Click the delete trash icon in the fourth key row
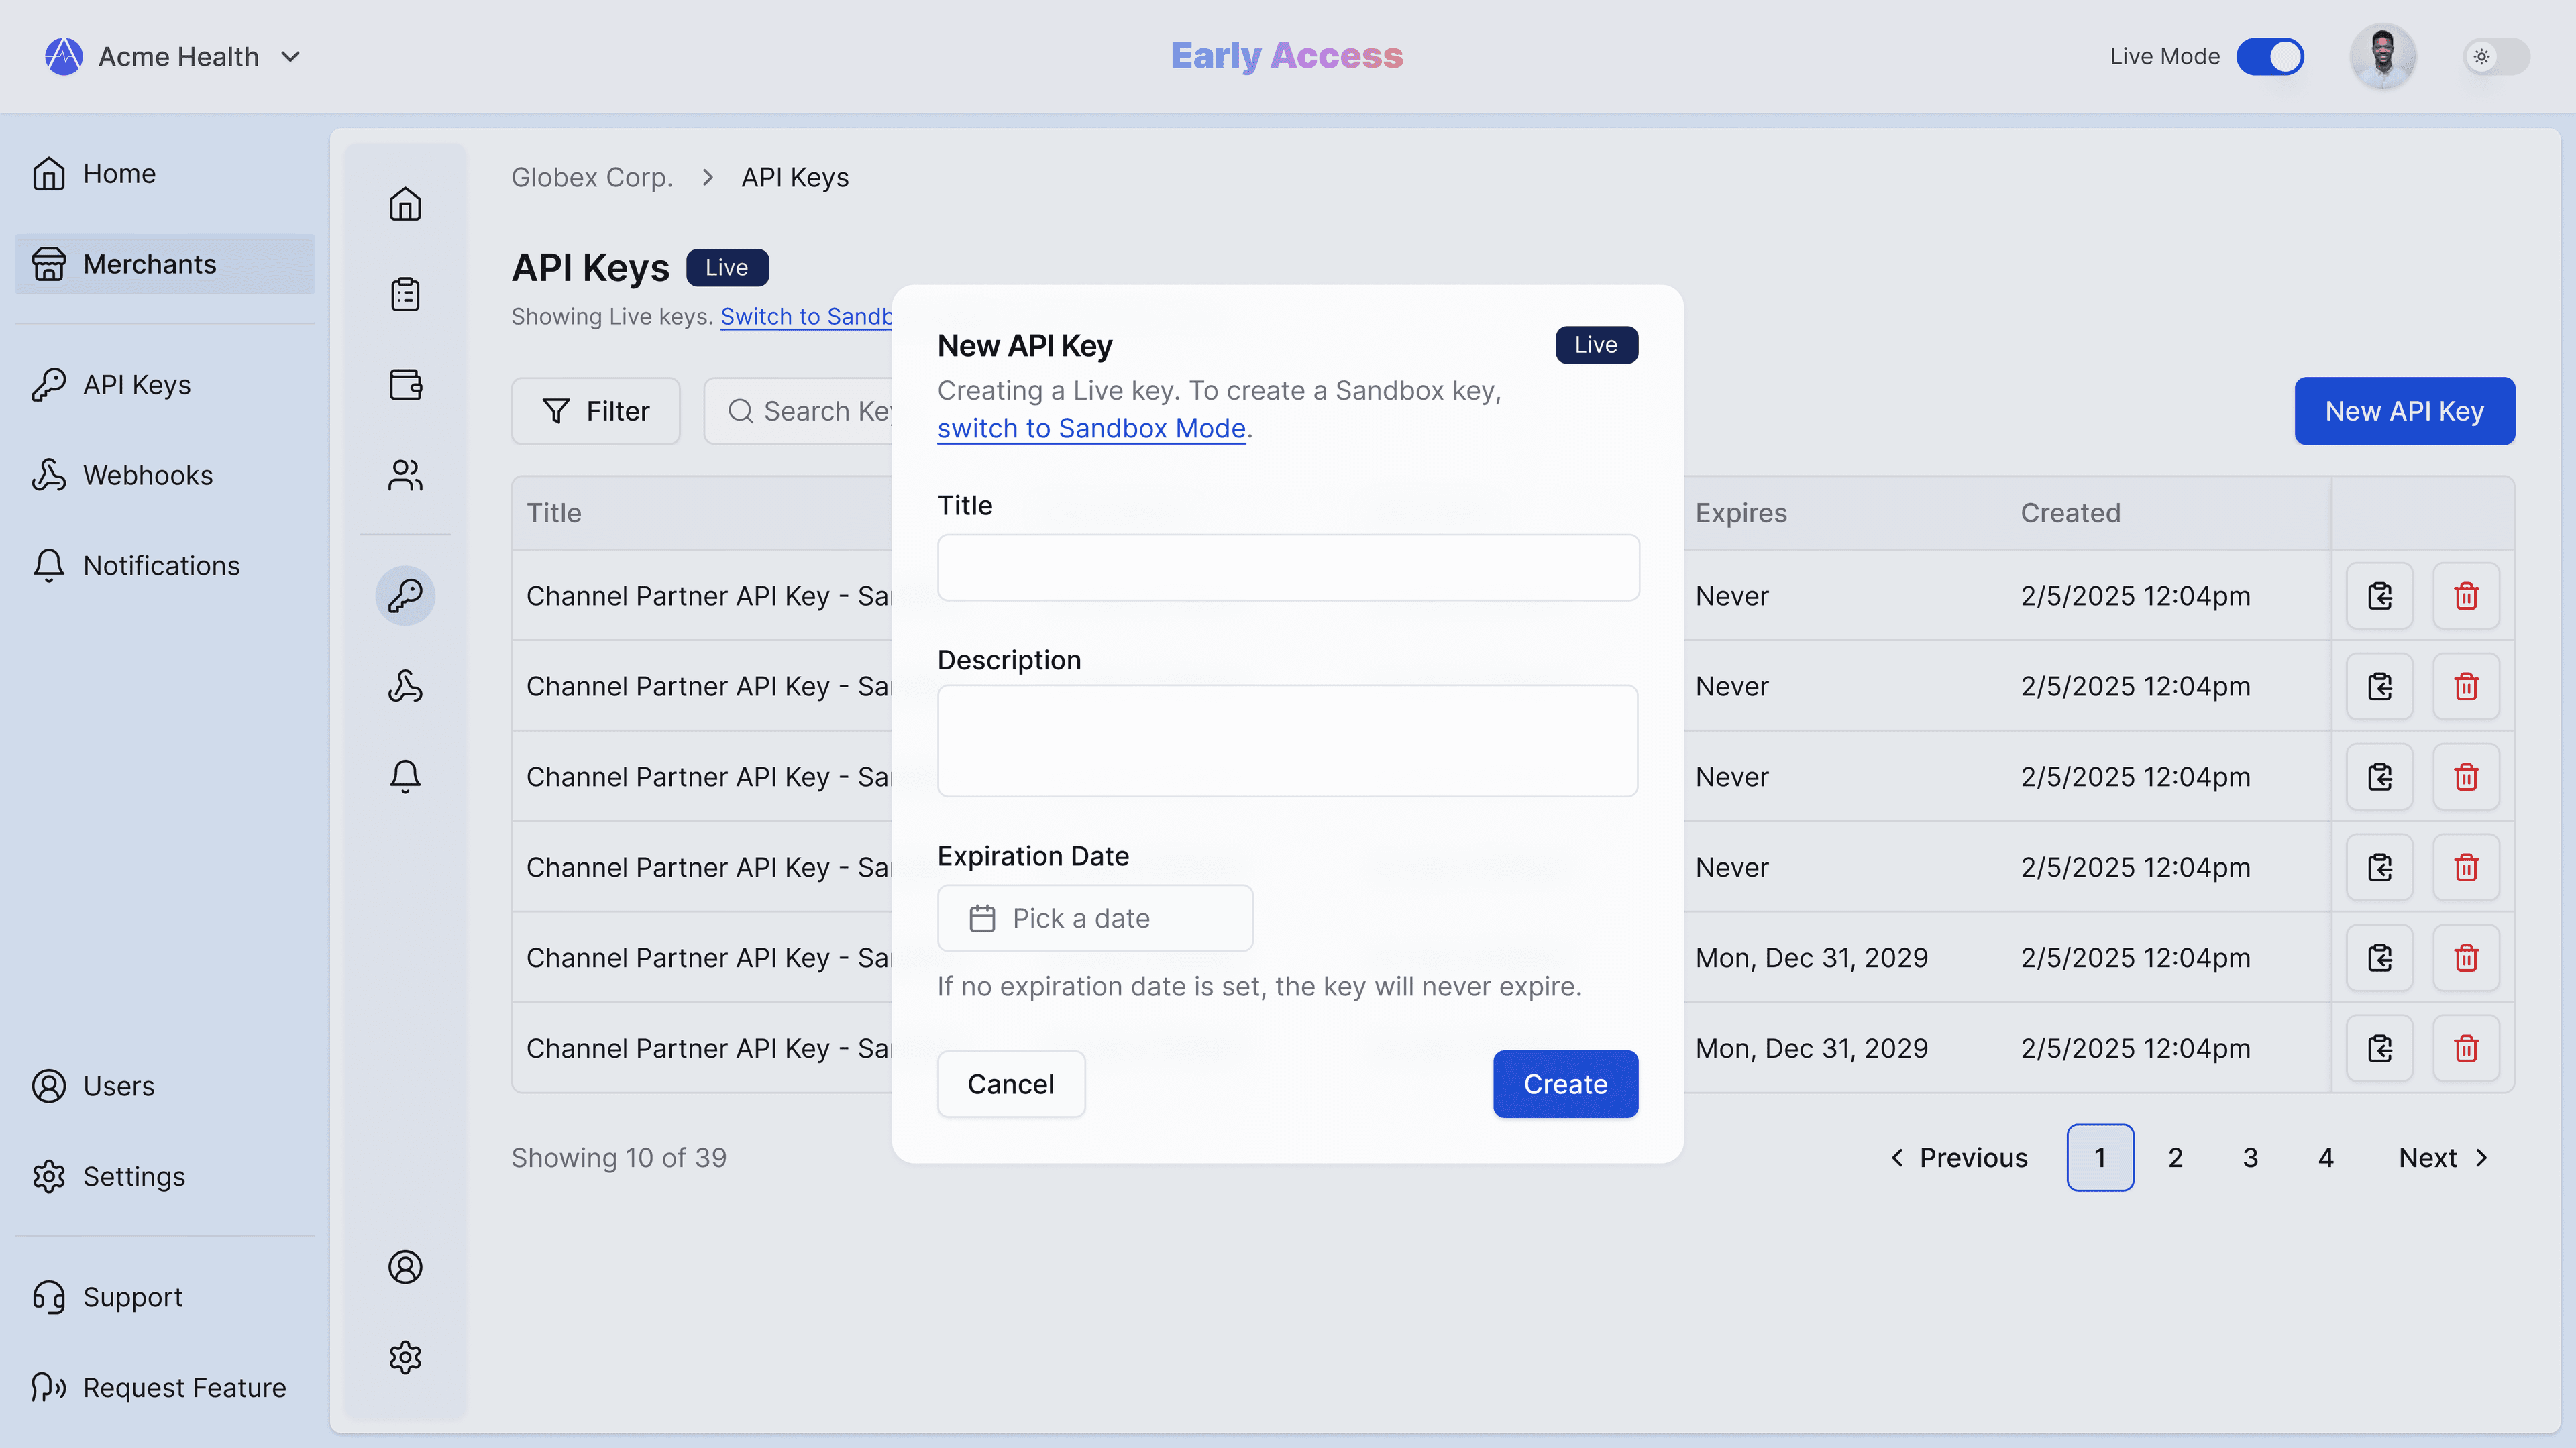Viewport: 2576px width, 1448px height. [2466, 867]
